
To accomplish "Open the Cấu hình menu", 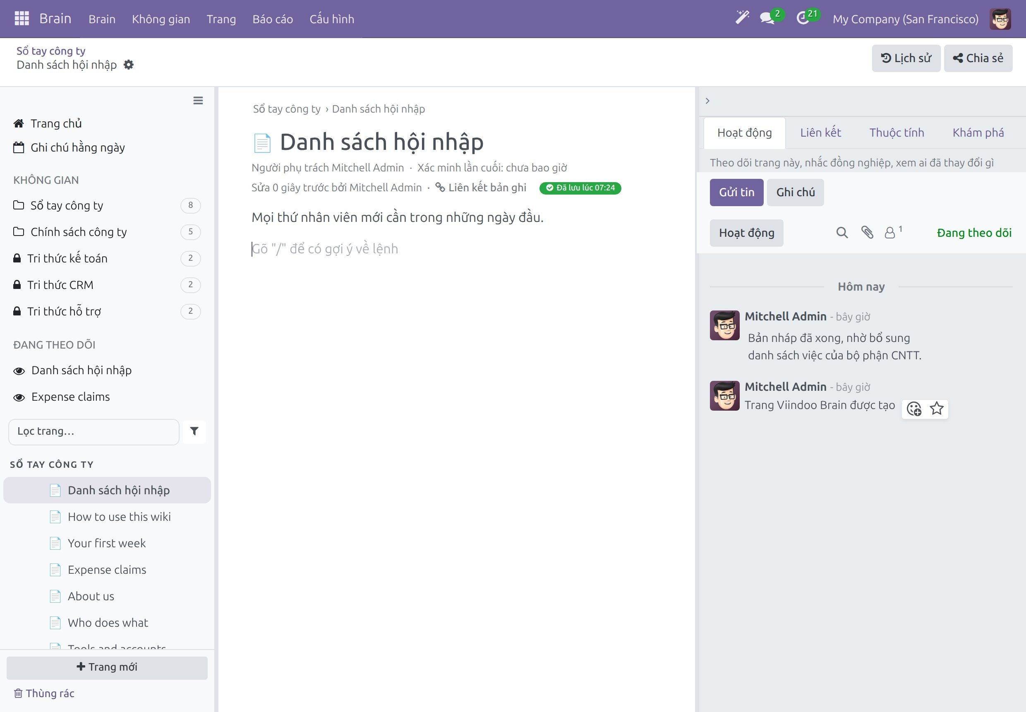I will point(332,19).
